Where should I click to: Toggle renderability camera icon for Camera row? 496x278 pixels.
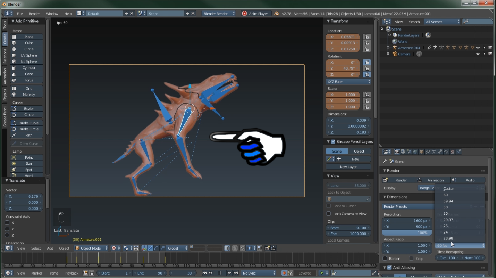[x=490, y=54]
